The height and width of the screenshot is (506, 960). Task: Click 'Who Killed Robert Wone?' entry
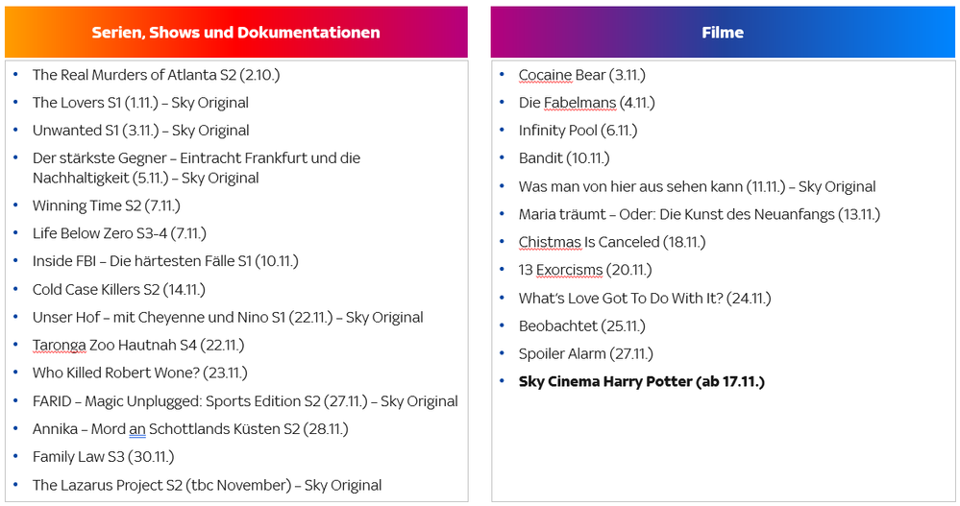(139, 373)
